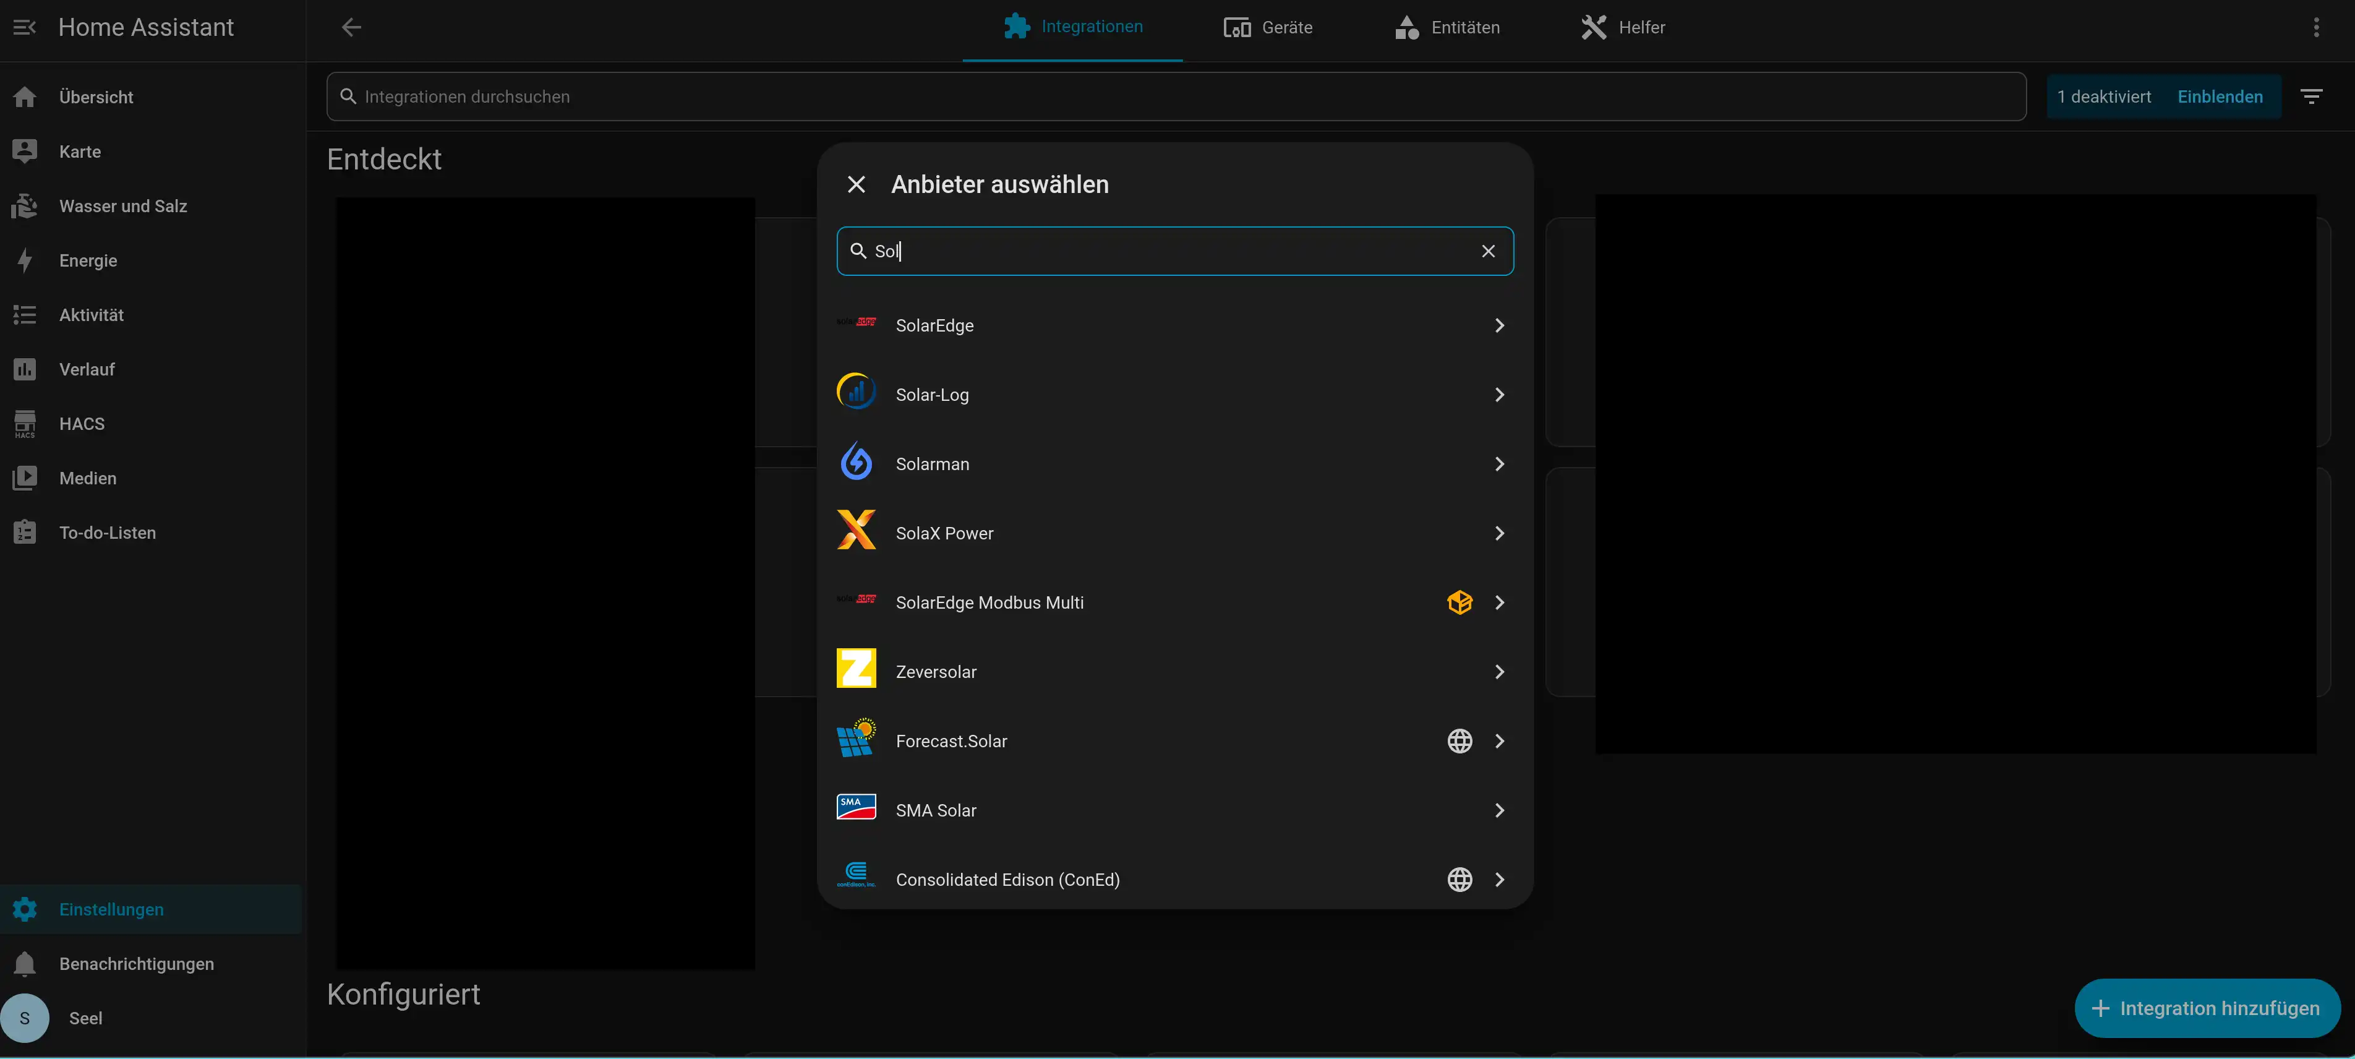Open the Seel user profile
Screen dimensions: 2355x1059
tap(151, 1019)
